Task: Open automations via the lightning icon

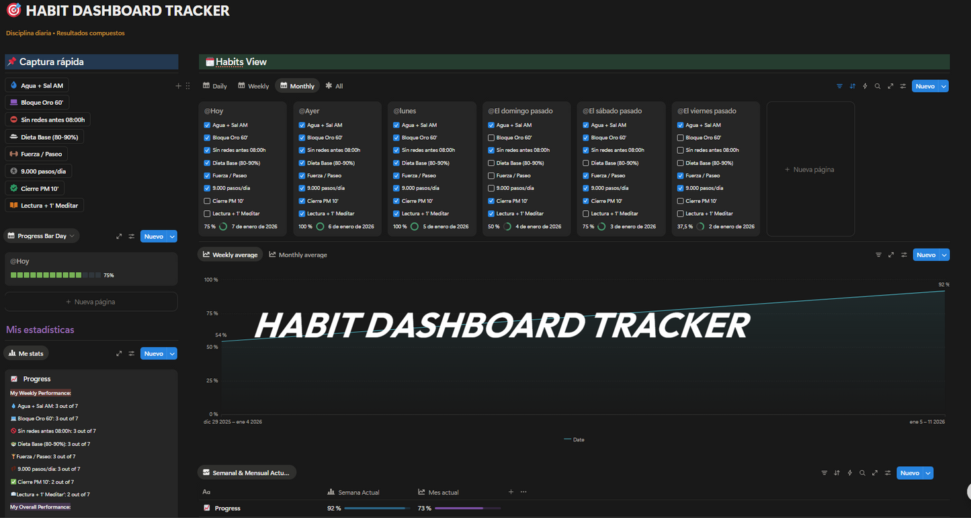Action: point(865,86)
